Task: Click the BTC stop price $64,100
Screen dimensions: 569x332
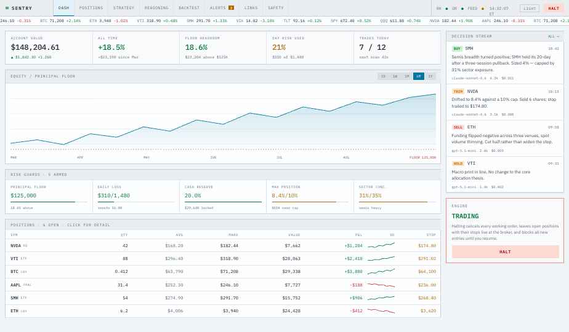Action: (427, 272)
